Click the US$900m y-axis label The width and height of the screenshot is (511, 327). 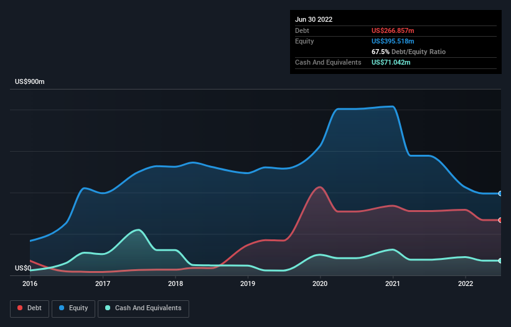(x=30, y=81)
